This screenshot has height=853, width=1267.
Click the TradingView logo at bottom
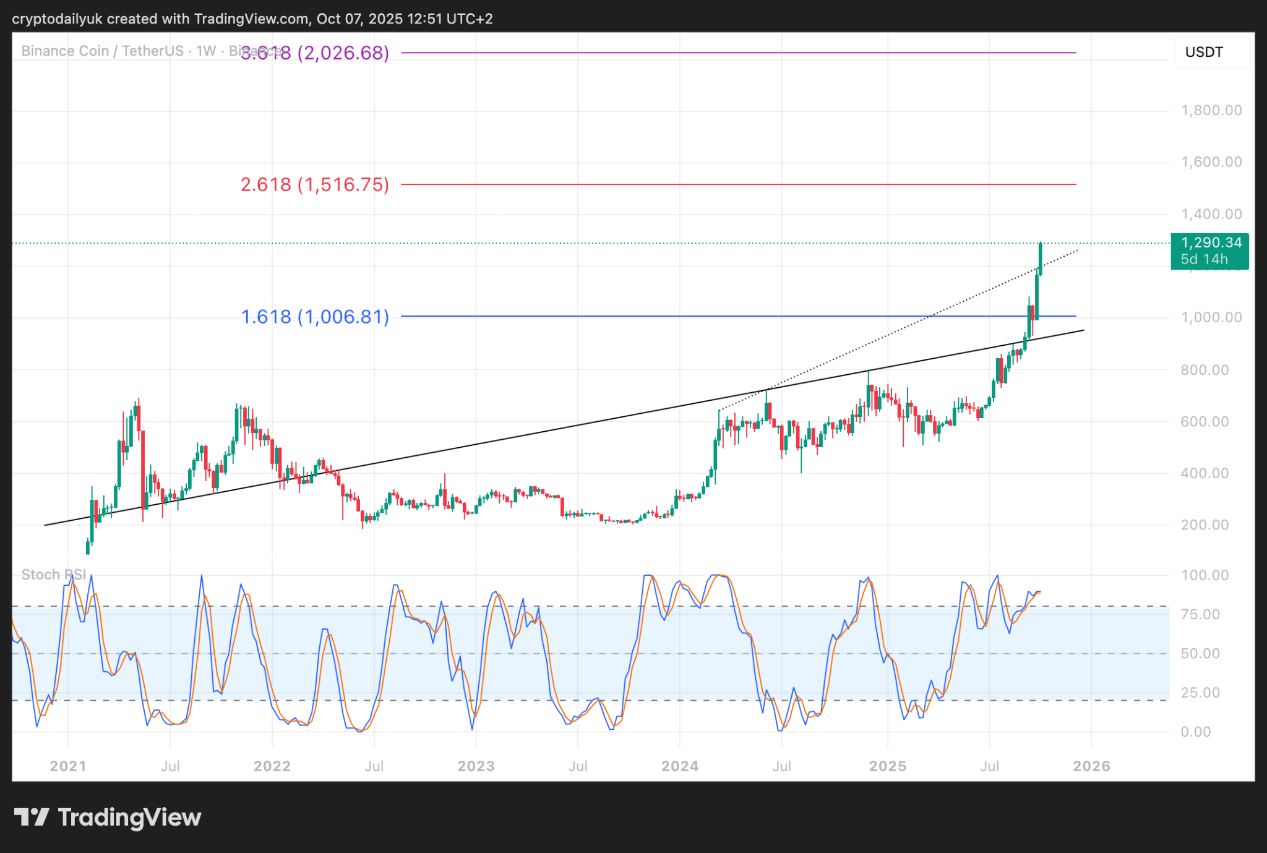click(x=108, y=817)
